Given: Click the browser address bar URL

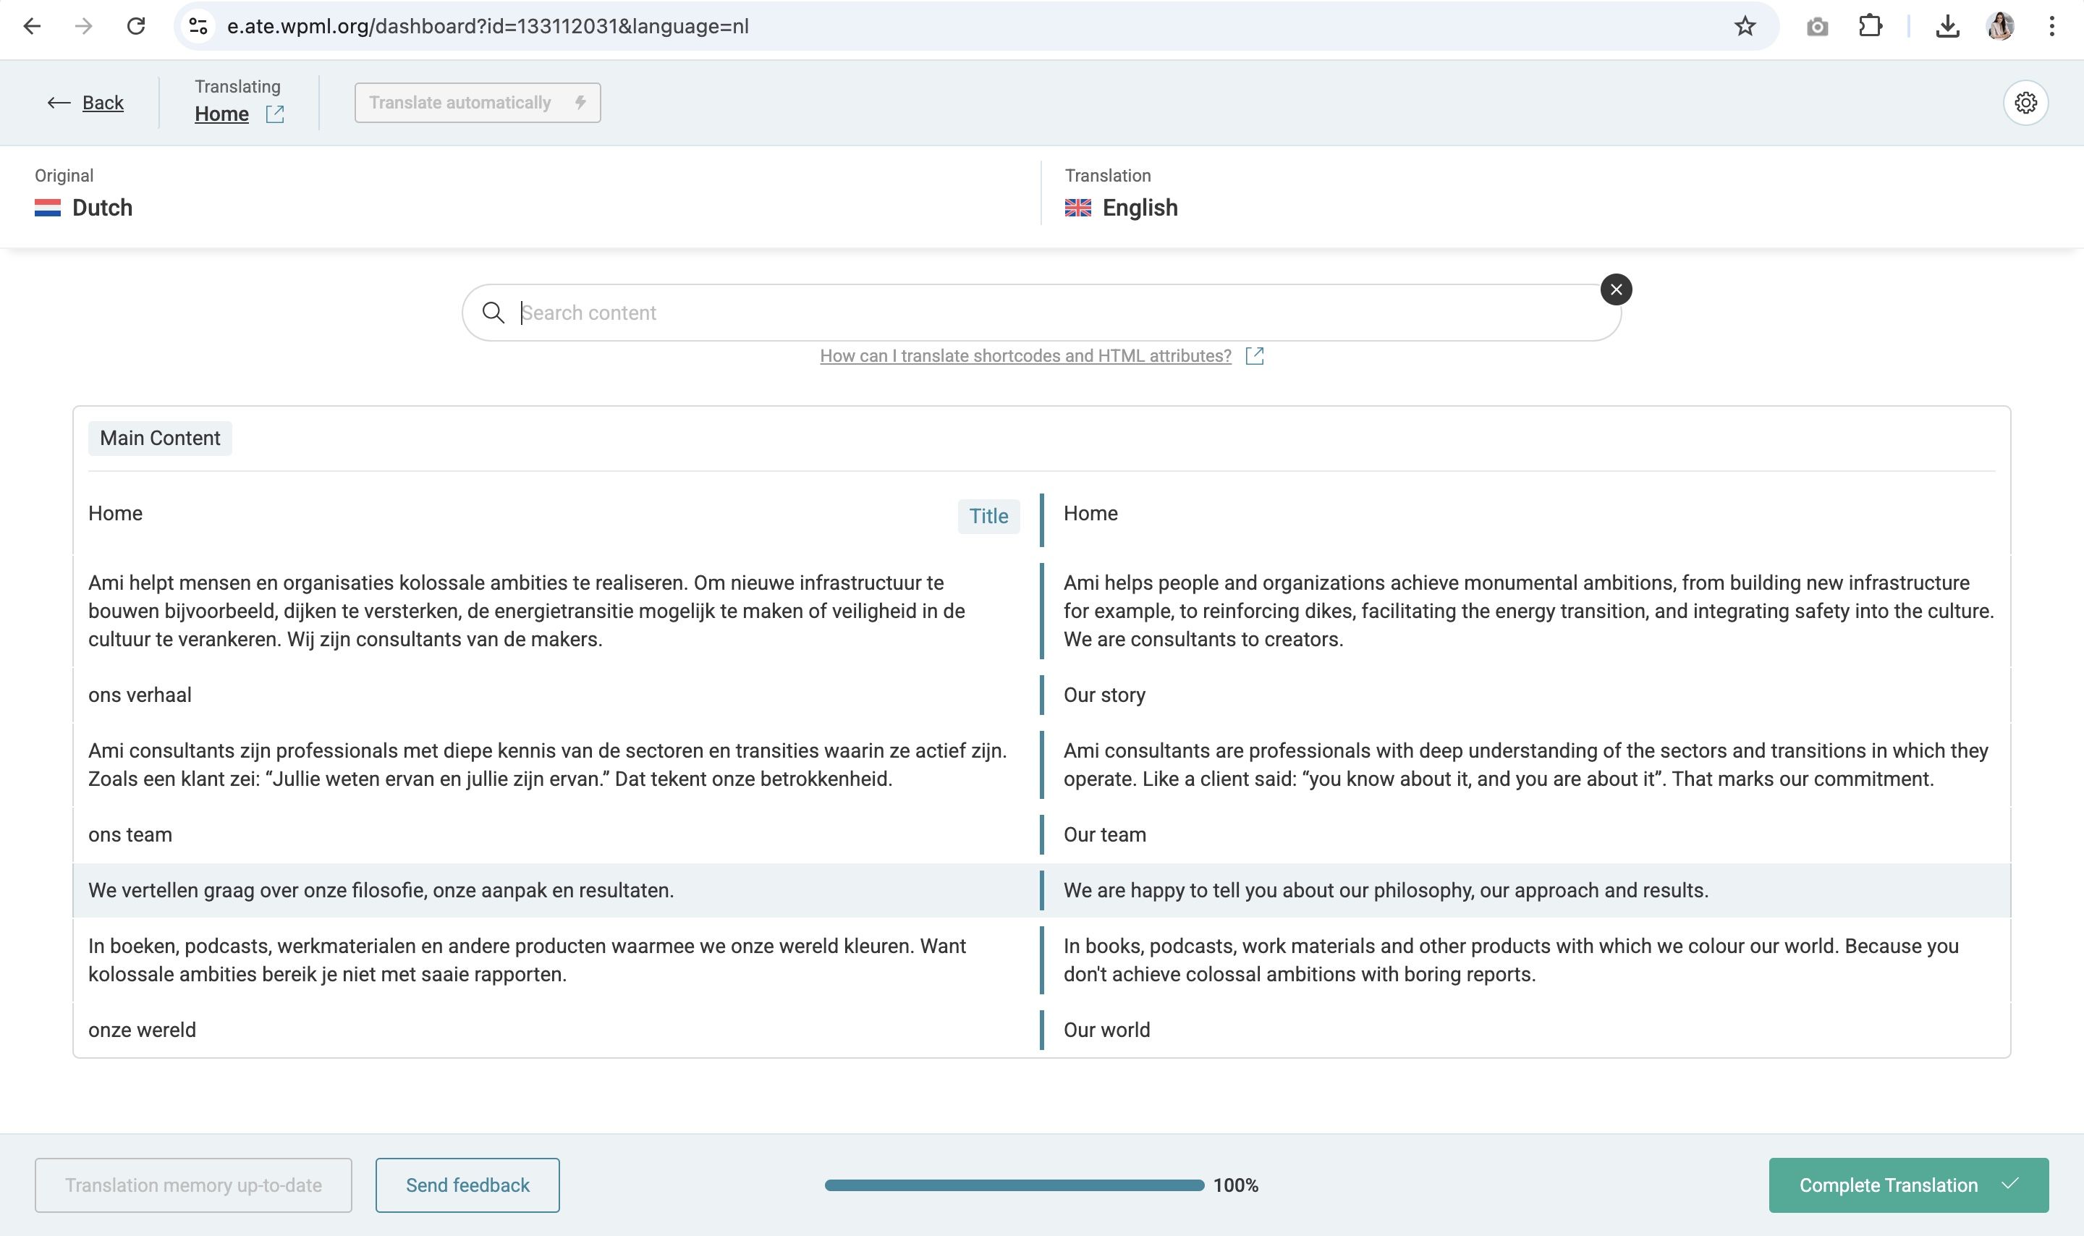Looking at the screenshot, I should click(488, 26).
